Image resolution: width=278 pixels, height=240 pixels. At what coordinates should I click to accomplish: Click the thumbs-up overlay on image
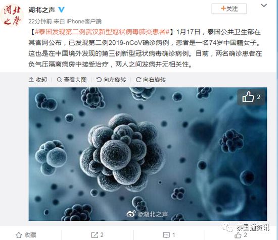[x=251, y=97]
